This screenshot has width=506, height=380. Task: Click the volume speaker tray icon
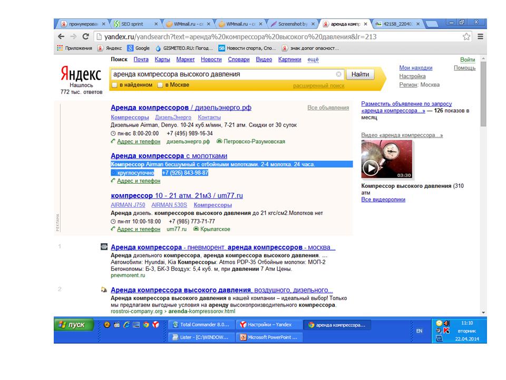point(446,323)
